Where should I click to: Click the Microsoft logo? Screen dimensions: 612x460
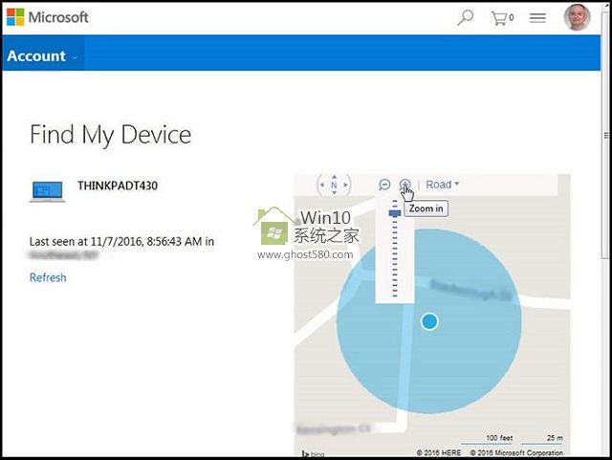point(48,17)
